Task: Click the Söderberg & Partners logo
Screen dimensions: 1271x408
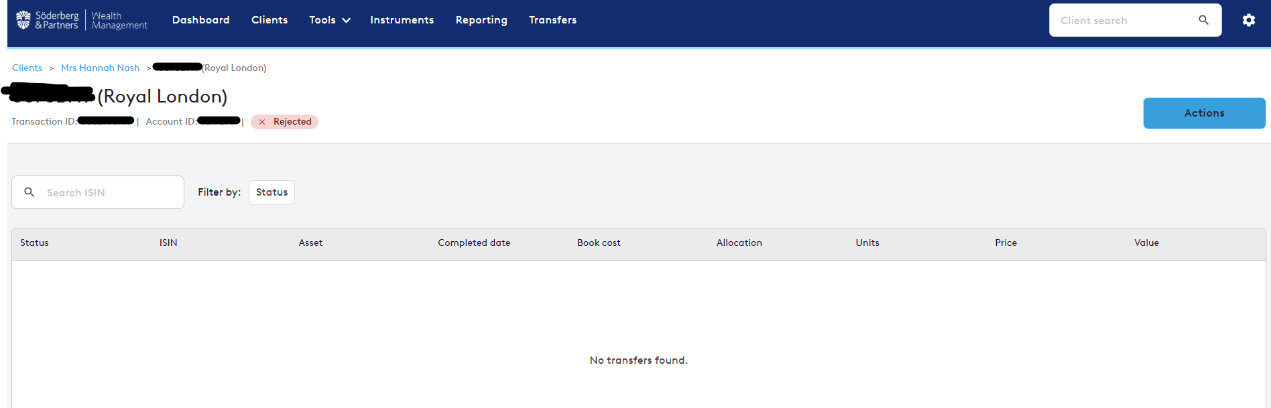Action: coord(81,20)
